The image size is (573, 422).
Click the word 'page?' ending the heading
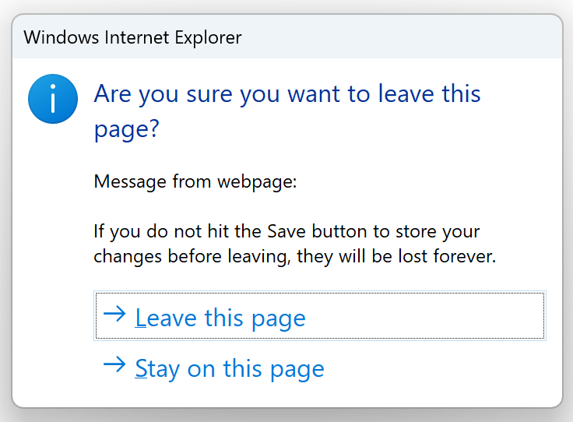(126, 128)
